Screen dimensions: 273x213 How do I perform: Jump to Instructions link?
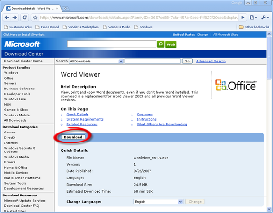(x=146, y=119)
